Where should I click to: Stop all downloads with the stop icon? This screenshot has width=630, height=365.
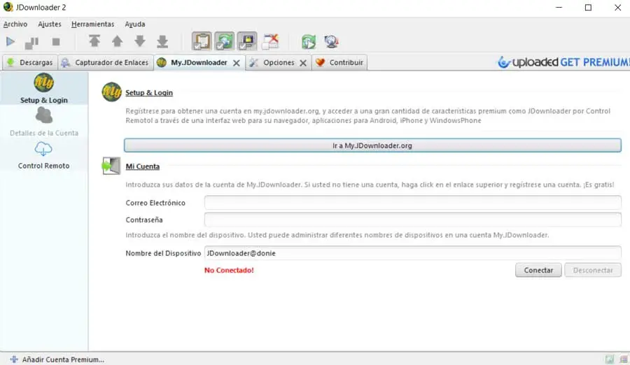[56, 42]
